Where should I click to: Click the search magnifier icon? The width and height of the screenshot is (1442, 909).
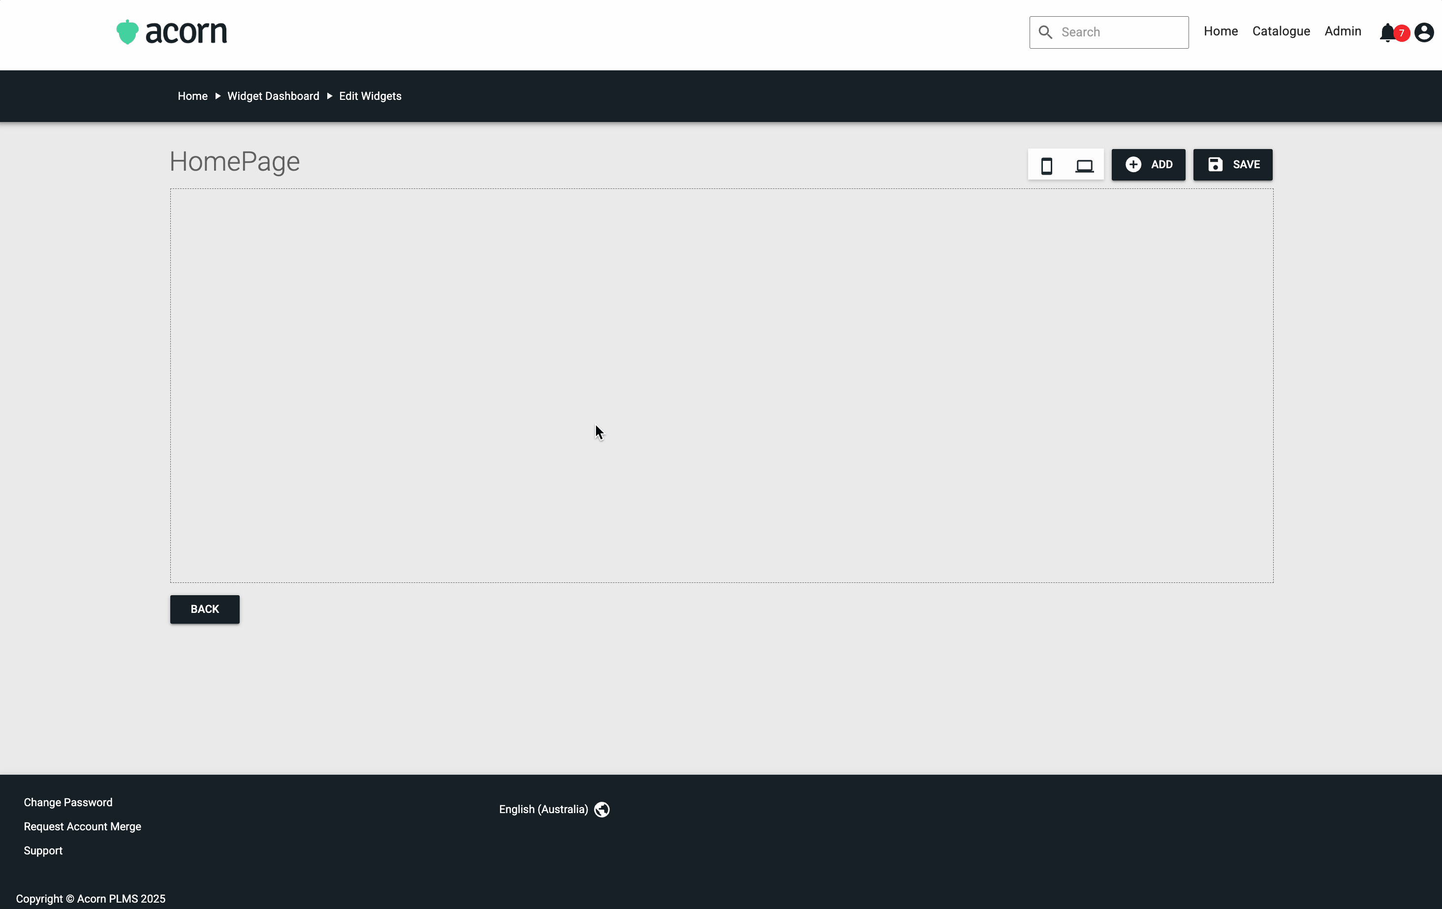[1045, 32]
